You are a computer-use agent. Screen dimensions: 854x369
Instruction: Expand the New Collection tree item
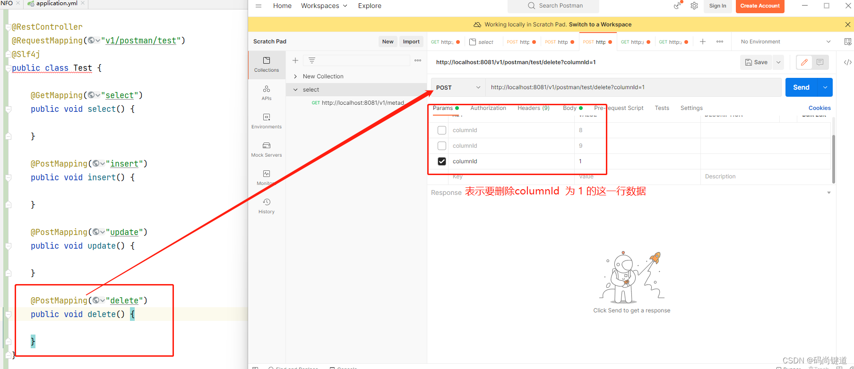click(295, 76)
